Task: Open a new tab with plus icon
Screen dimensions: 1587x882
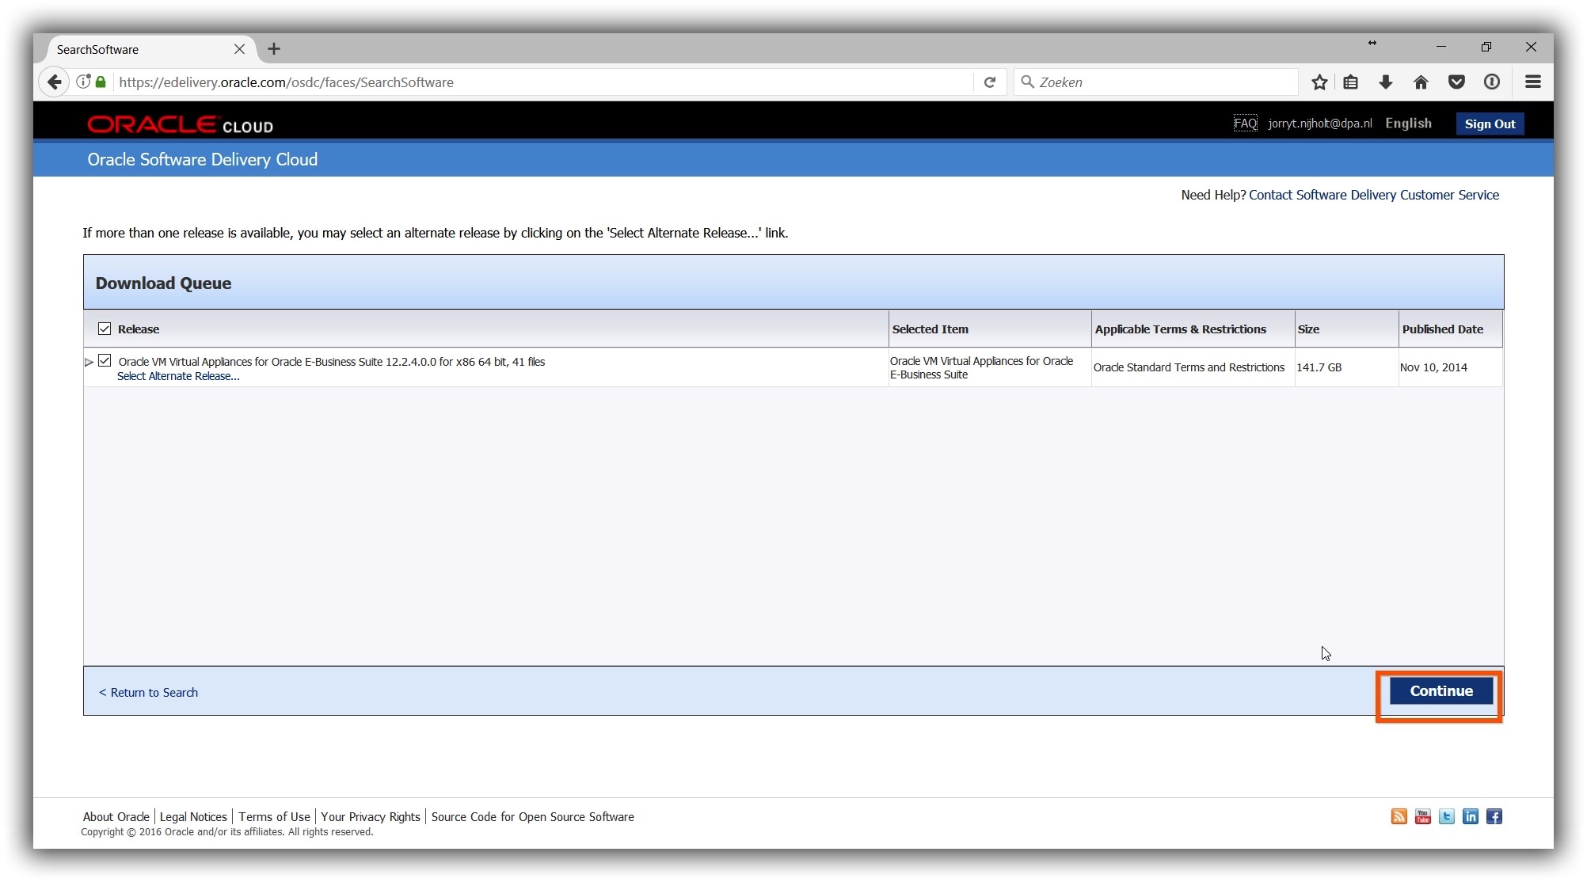Action: pyautogui.click(x=274, y=49)
